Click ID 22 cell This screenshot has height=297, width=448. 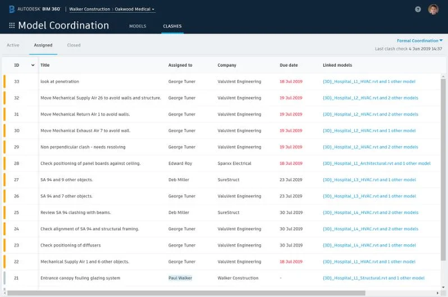point(16,262)
